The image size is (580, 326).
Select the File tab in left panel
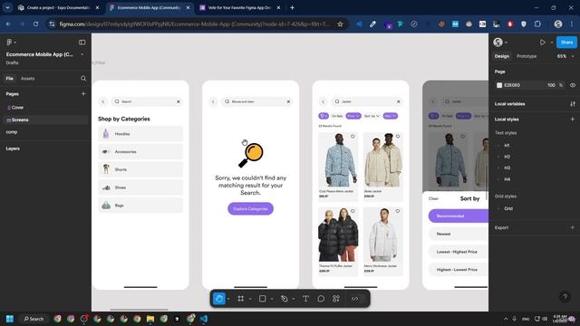click(x=10, y=79)
